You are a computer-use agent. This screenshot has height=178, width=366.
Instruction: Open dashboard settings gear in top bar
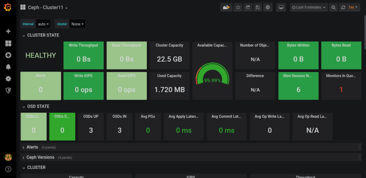(x=268, y=7)
